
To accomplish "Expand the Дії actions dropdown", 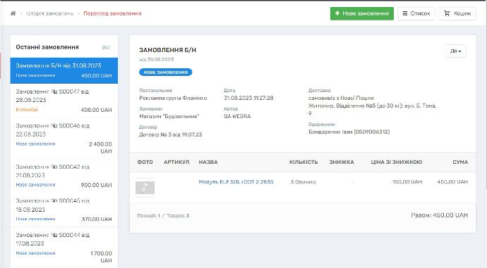I will (455, 51).
